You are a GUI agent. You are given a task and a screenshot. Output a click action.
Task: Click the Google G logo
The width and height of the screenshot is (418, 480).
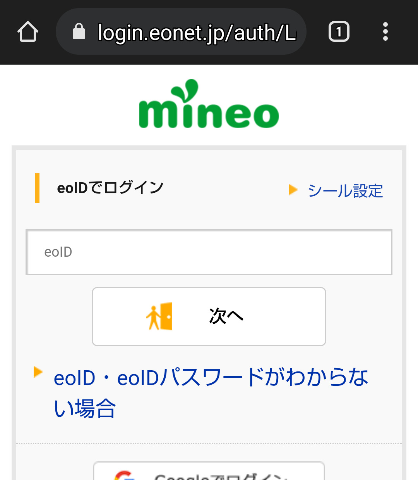pos(124,475)
